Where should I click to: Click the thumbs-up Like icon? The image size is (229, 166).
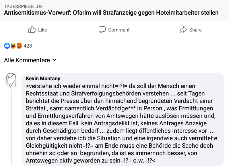tap(32, 30)
